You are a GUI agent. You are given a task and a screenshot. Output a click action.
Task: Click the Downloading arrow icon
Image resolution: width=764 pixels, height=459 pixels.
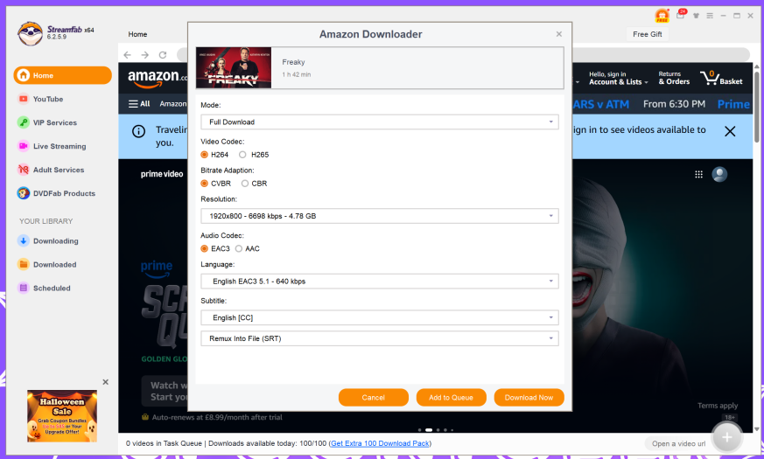(x=23, y=241)
